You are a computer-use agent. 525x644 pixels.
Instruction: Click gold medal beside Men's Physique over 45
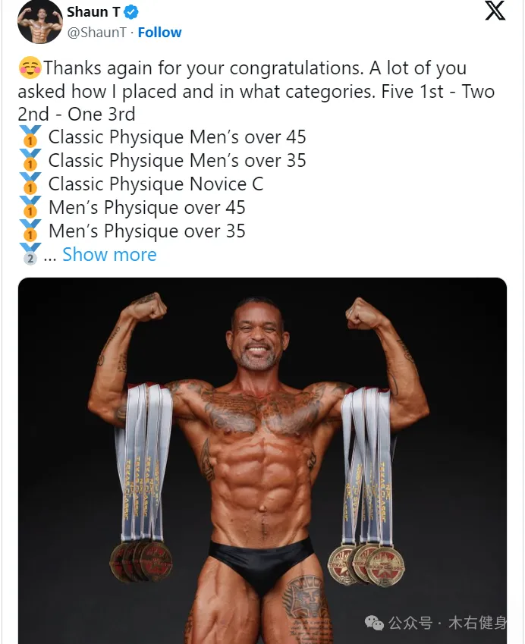[x=30, y=207]
